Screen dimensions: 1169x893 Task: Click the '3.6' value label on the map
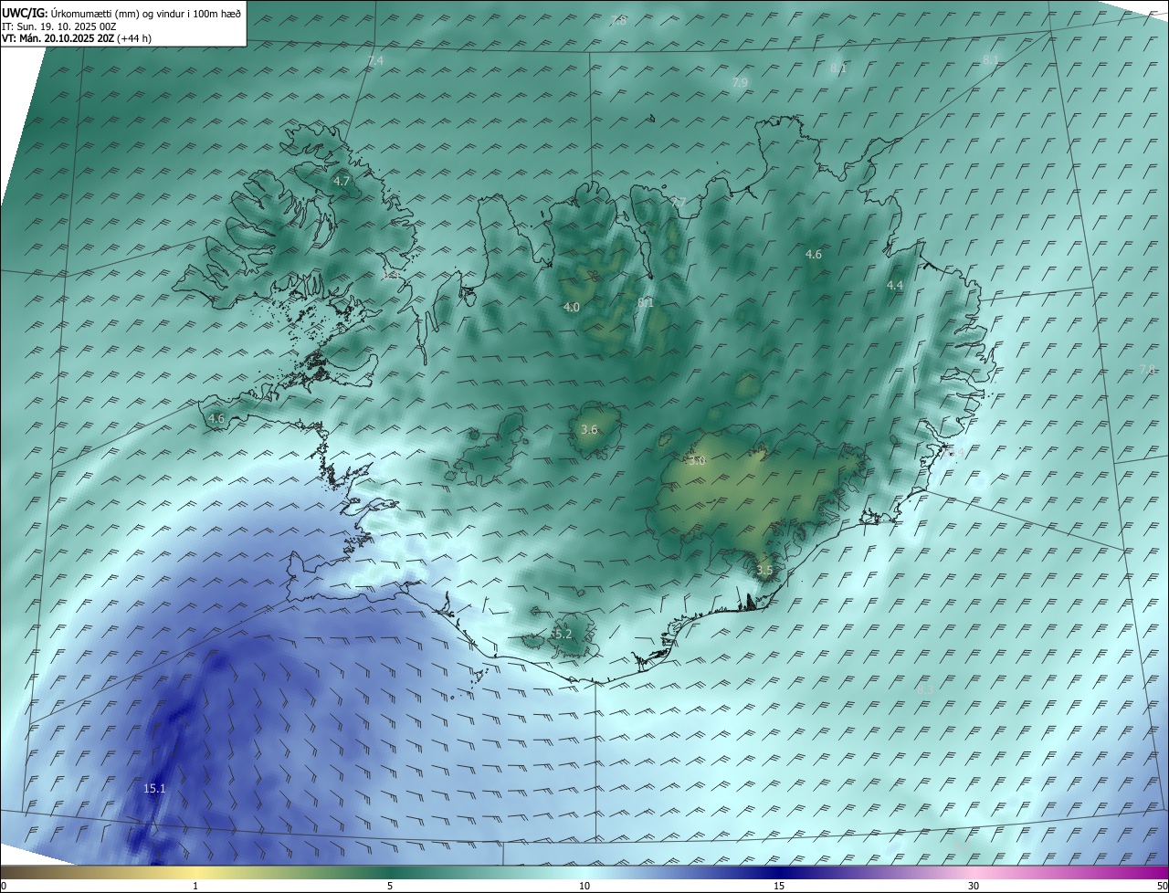coord(589,429)
